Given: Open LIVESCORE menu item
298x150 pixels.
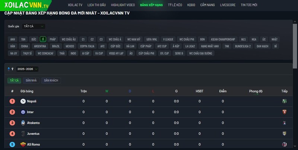Looking at the screenshot, I should (228, 5).
